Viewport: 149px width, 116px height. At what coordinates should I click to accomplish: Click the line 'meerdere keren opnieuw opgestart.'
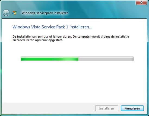[x=38, y=40]
